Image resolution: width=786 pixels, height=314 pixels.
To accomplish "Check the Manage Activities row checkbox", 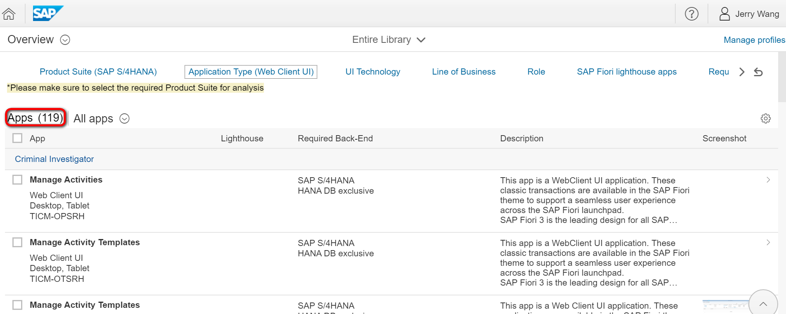I will (x=17, y=180).
